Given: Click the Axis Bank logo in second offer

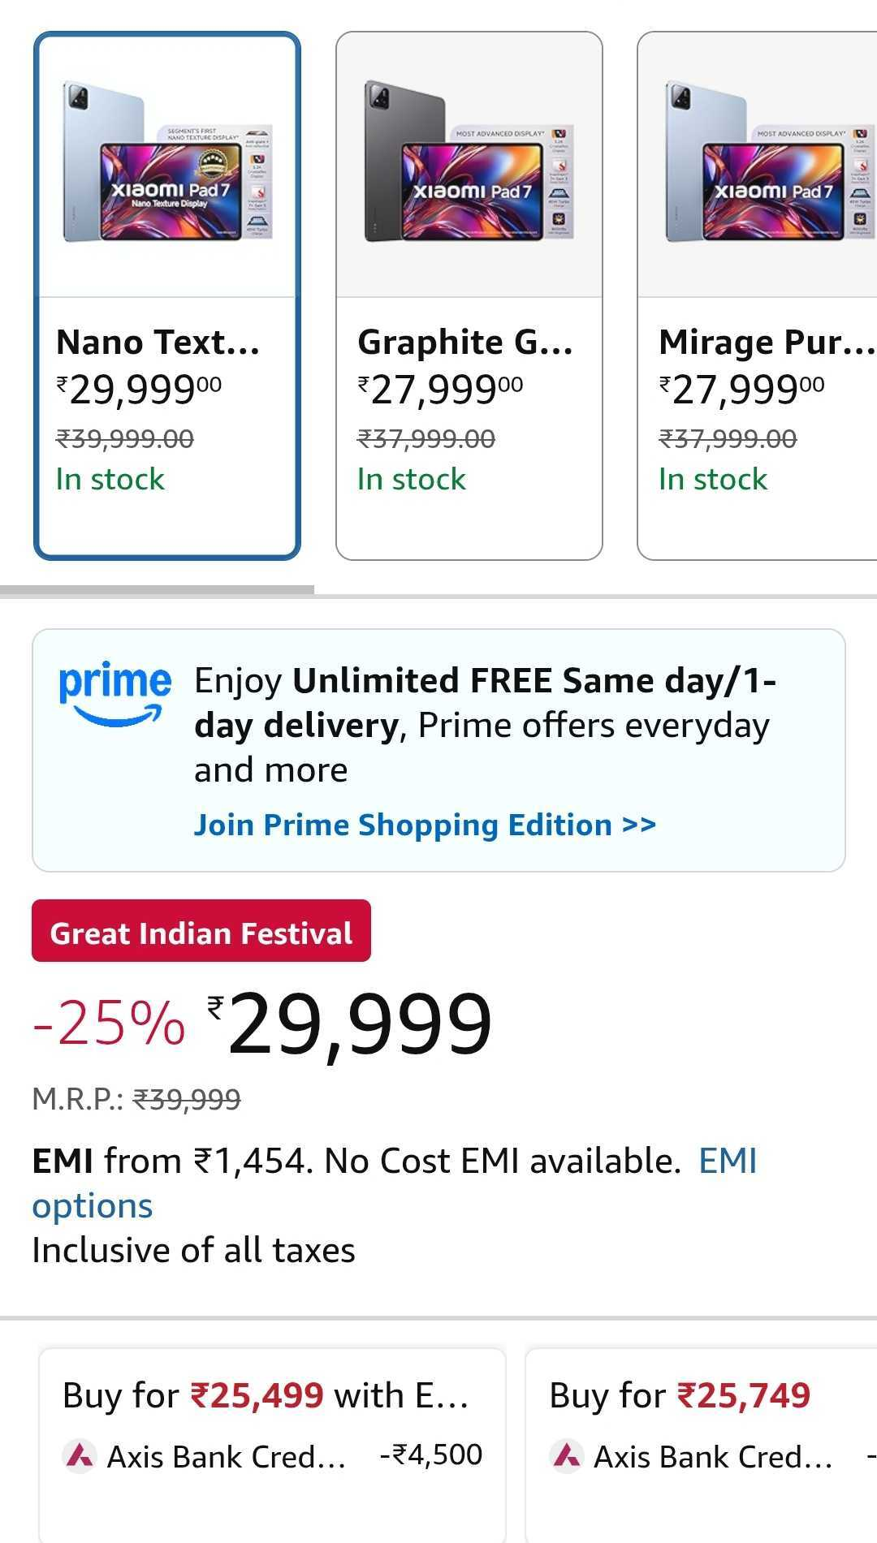Looking at the screenshot, I should 567,1456.
